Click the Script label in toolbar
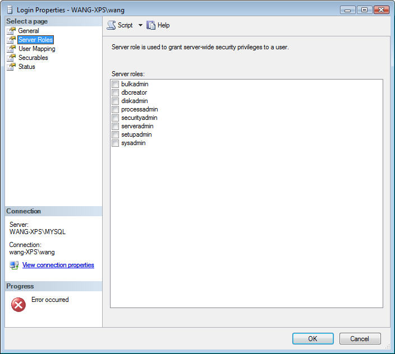 (x=125, y=25)
